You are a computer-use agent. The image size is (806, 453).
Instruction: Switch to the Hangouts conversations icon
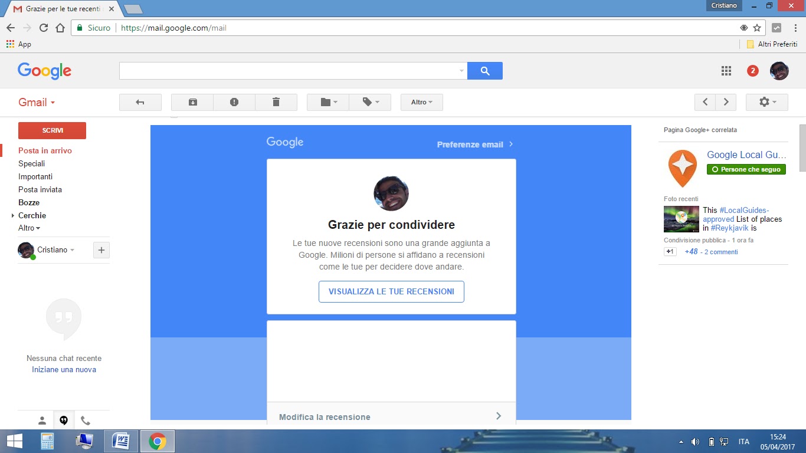tap(64, 421)
